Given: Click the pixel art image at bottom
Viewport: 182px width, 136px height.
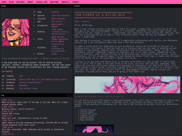Looking at the screenshot, I should coord(94,129).
